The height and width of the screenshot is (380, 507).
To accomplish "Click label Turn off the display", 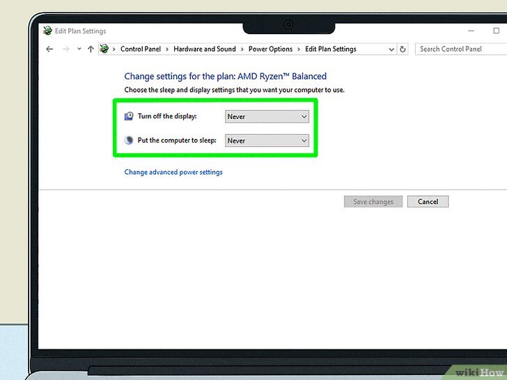I will (x=167, y=116).
